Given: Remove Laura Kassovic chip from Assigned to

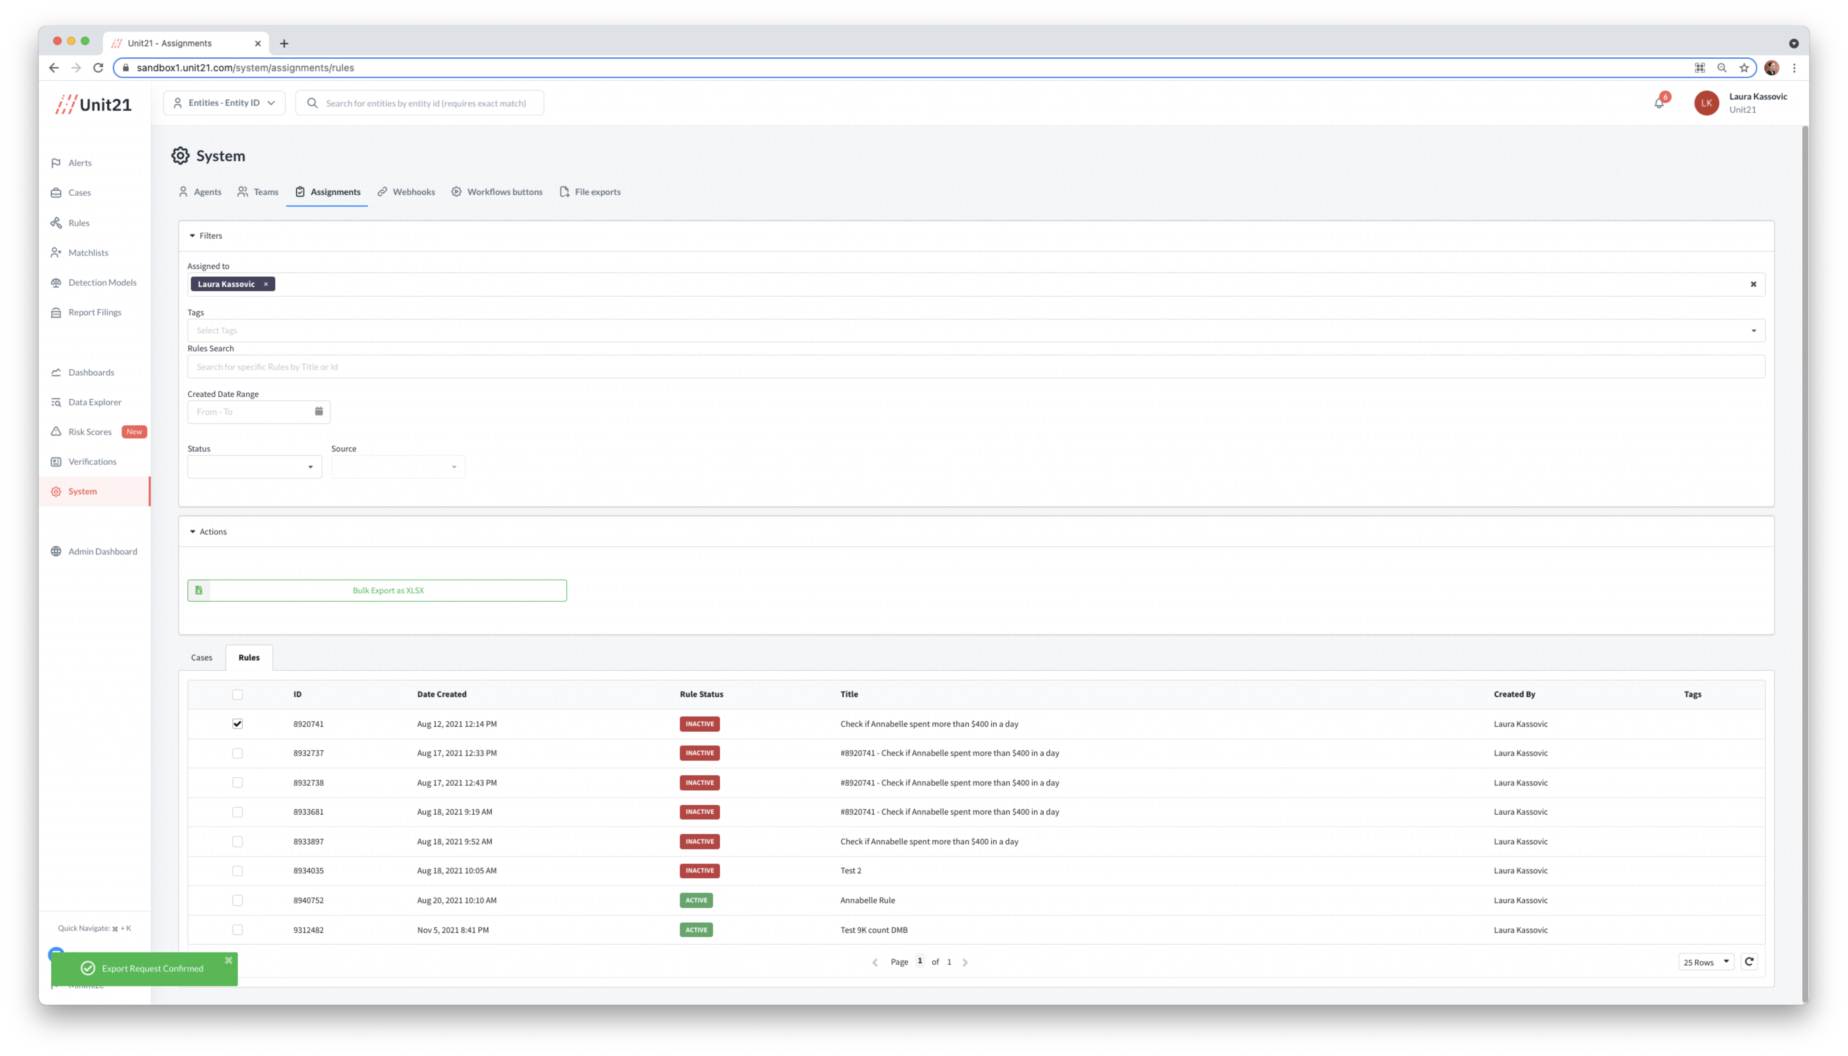Looking at the screenshot, I should [266, 284].
